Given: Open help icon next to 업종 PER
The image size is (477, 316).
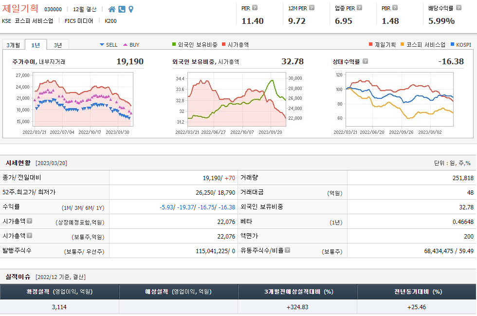Looking at the screenshot, I should (359, 8).
